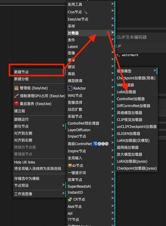Viewport: 166px width, 226px height.
Task: Add ControlNet加载器 node
Action: click(x=137, y=99)
